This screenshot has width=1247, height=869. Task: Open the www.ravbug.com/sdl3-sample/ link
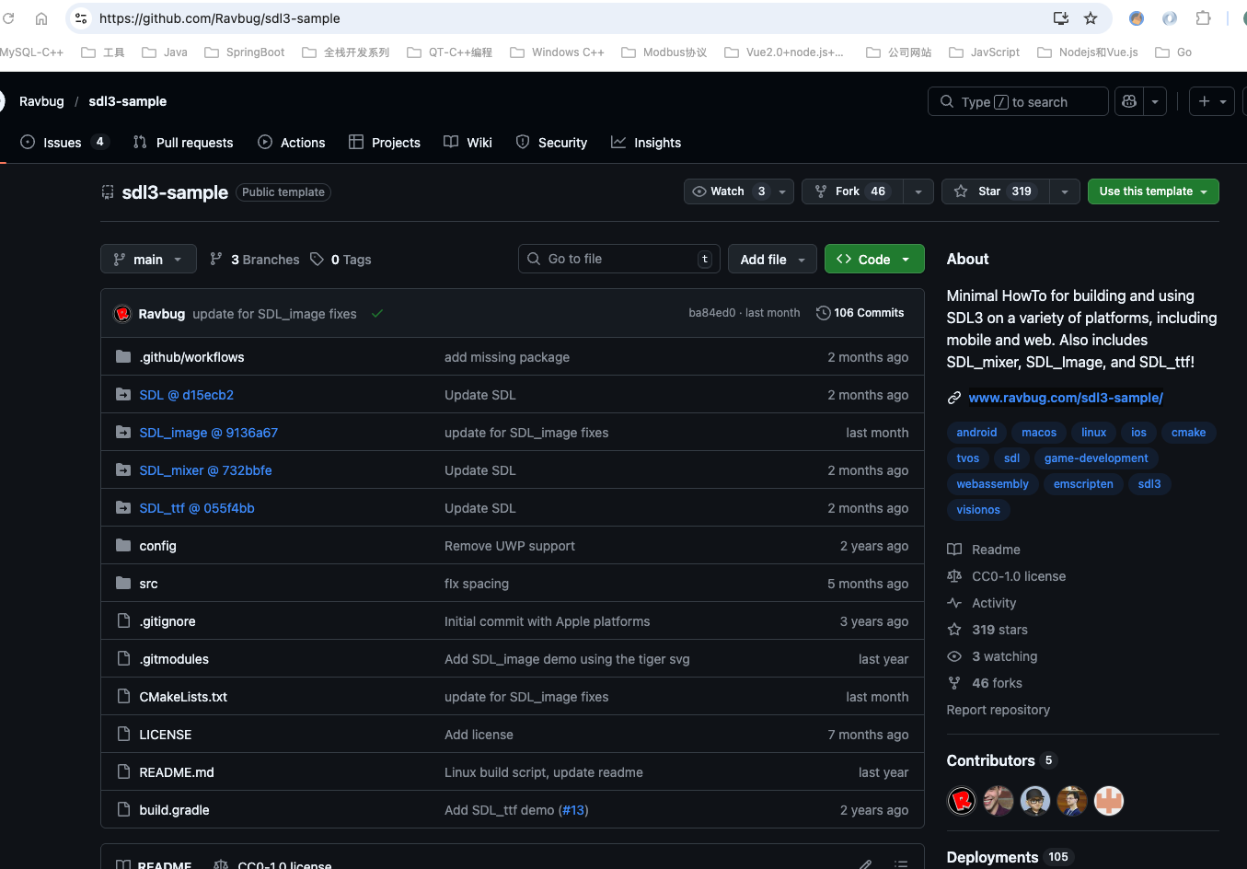tap(1066, 398)
